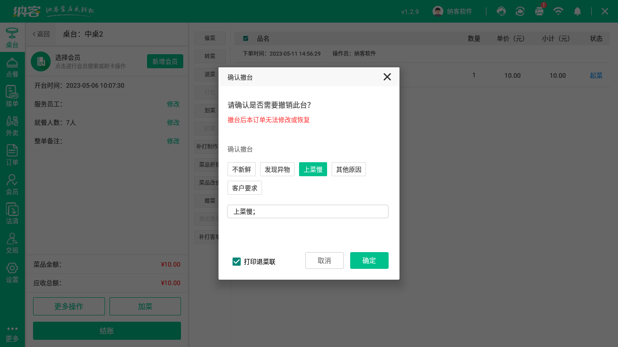Click 新增会员 to add a member
The image size is (618, 347).
166,61
